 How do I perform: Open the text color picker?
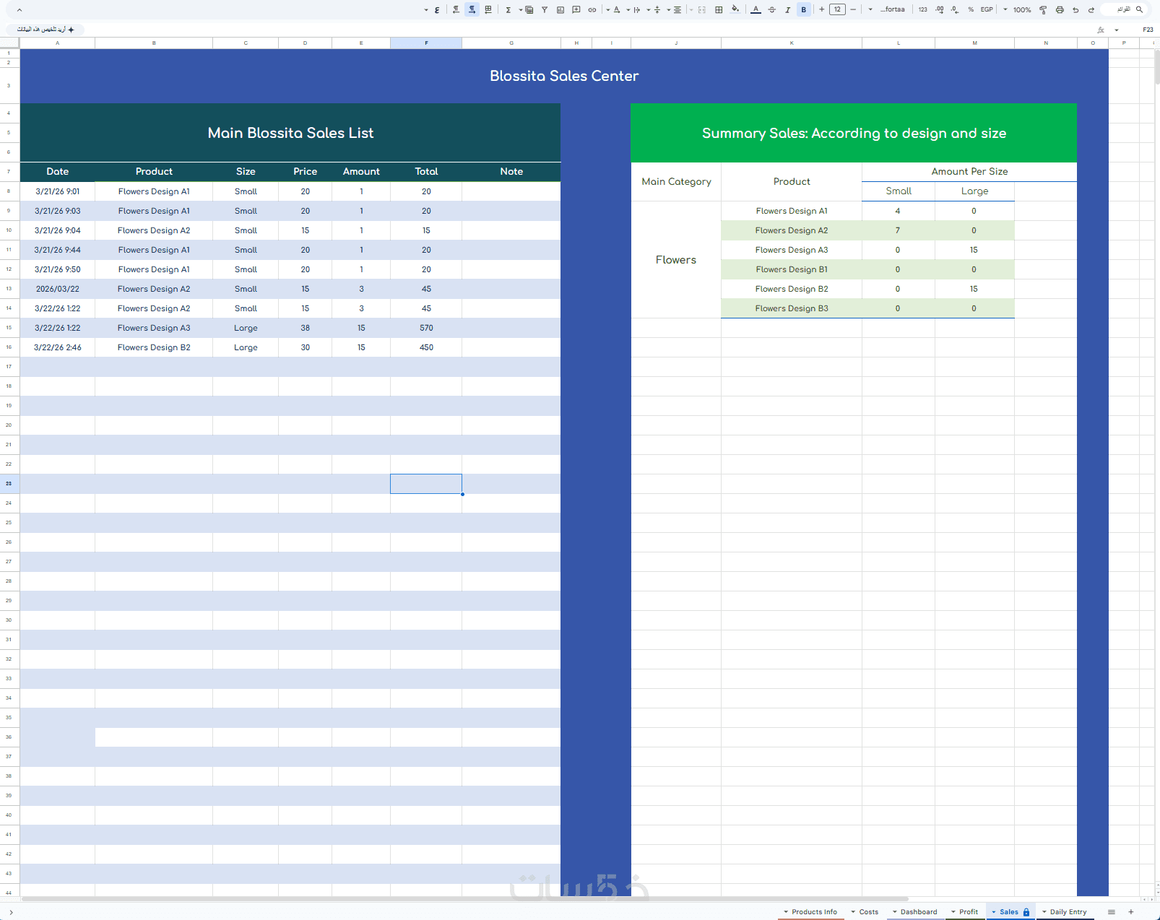click(756, 9)
